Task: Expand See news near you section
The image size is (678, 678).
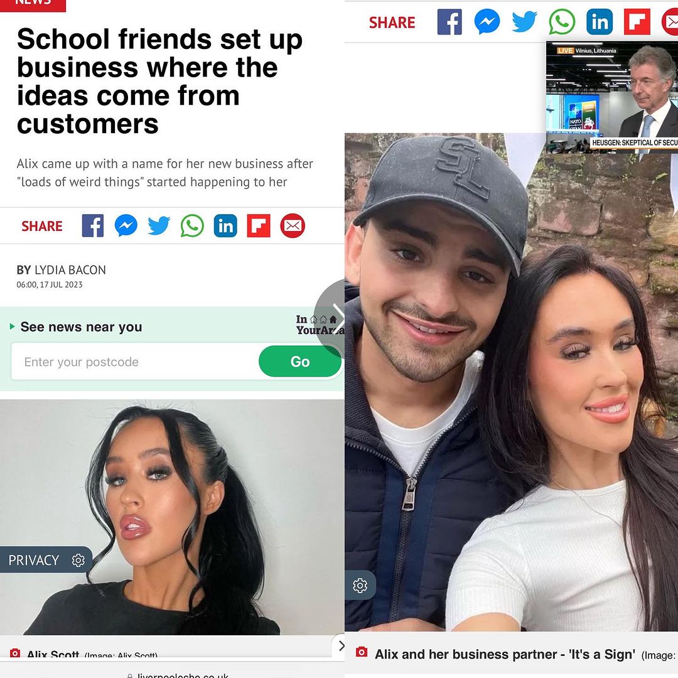Action: pos(76,327)
